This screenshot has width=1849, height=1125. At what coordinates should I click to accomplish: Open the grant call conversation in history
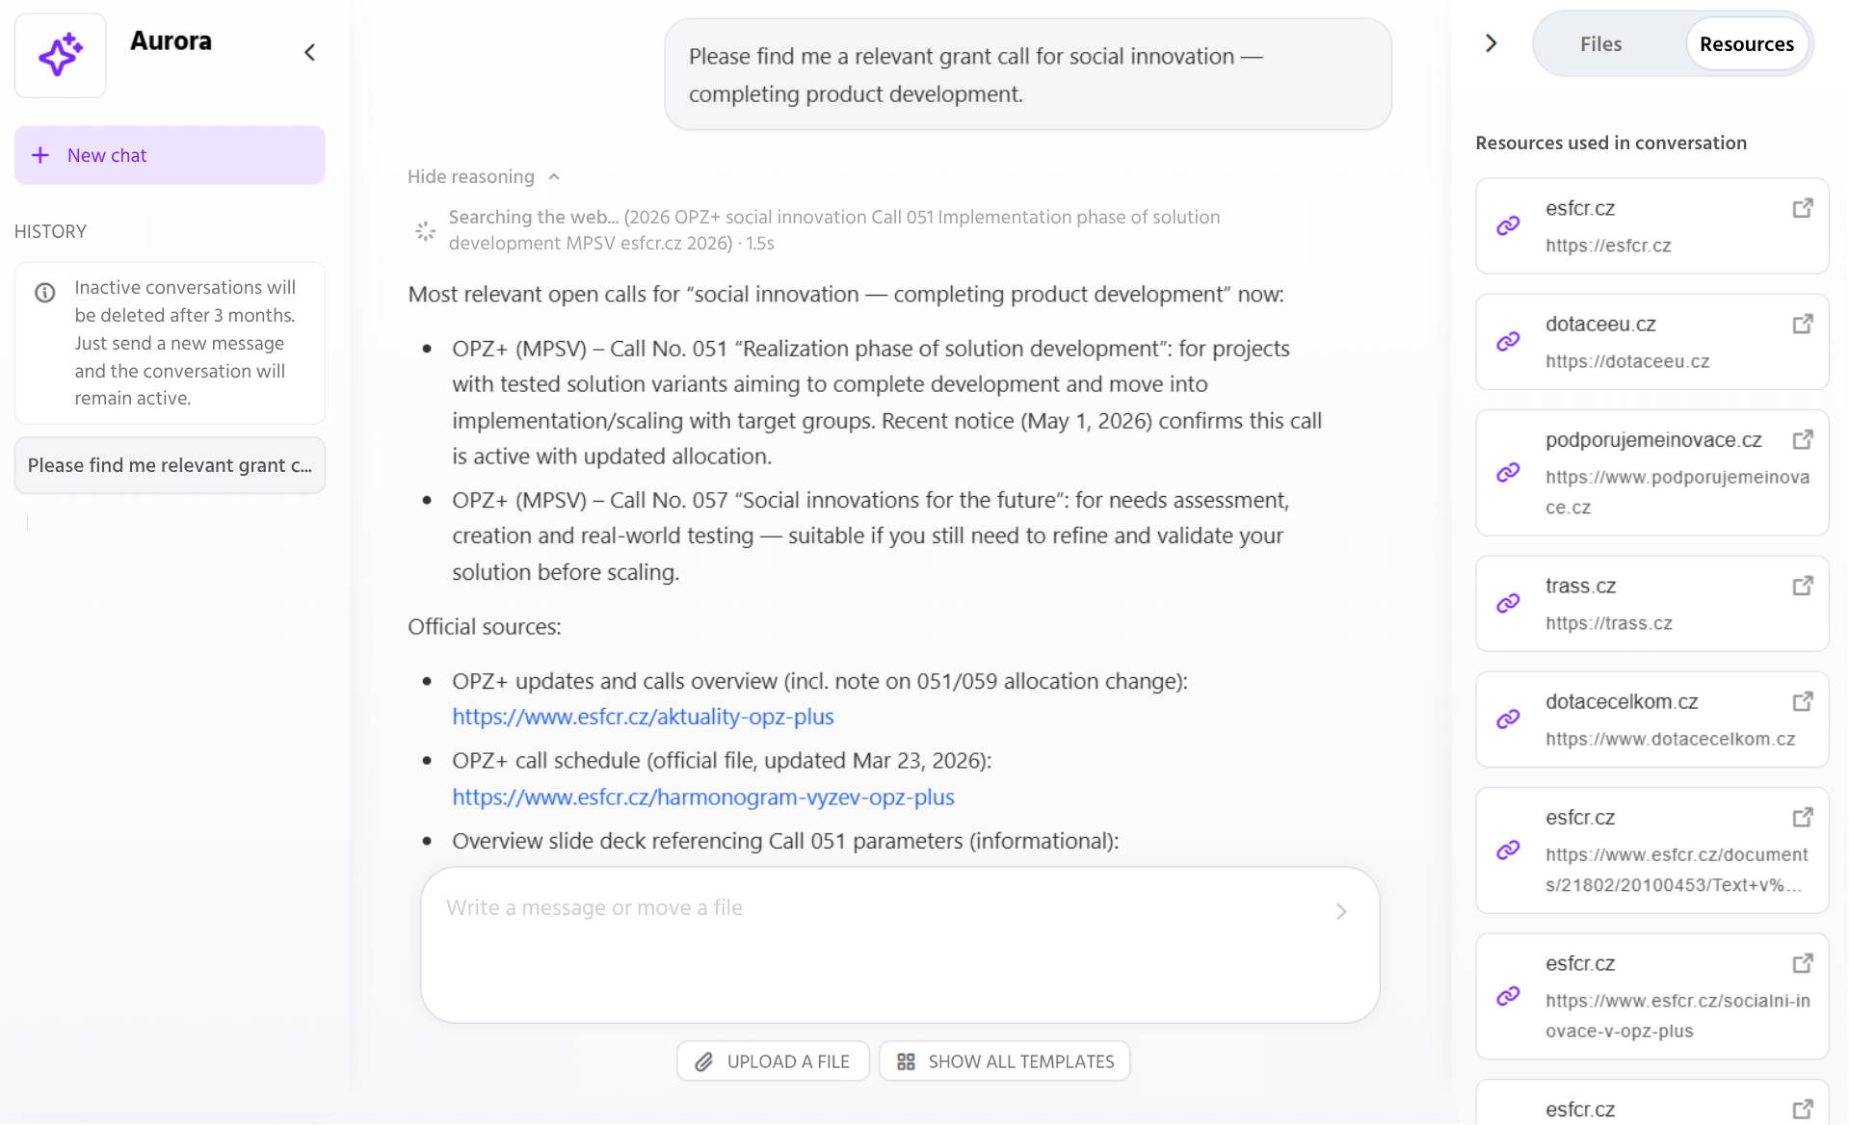(170, 466)
